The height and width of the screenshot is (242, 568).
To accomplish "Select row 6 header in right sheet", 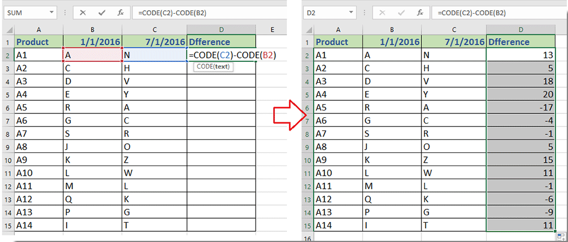I will click(x=307, y=106).
